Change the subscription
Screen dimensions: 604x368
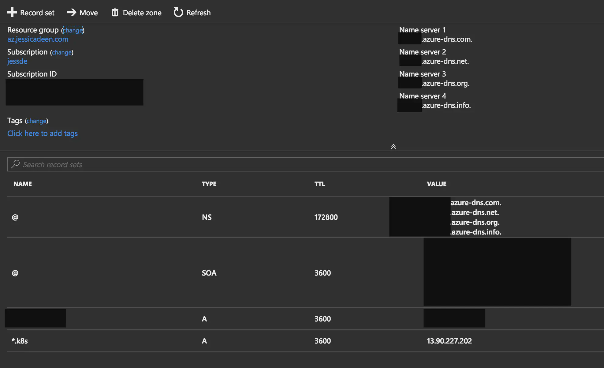tap(62, 52)
